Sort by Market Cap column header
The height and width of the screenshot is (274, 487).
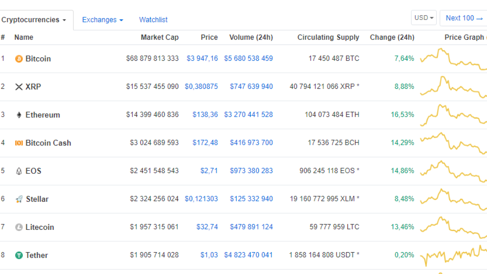[159, 37]
